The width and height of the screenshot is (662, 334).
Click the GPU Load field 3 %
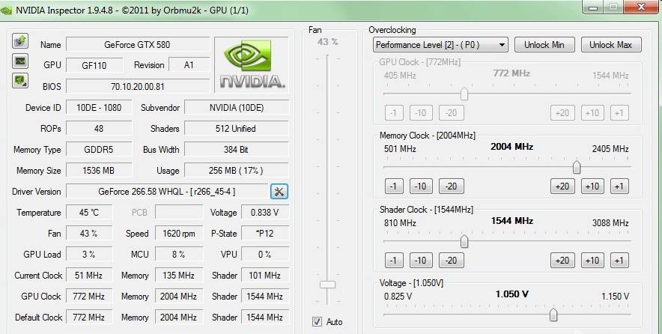tap(89, 254)
